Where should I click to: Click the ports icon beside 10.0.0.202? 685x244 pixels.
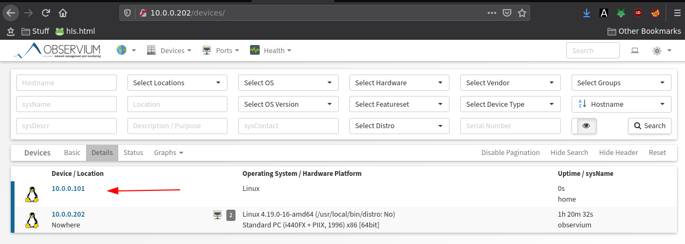217,215
